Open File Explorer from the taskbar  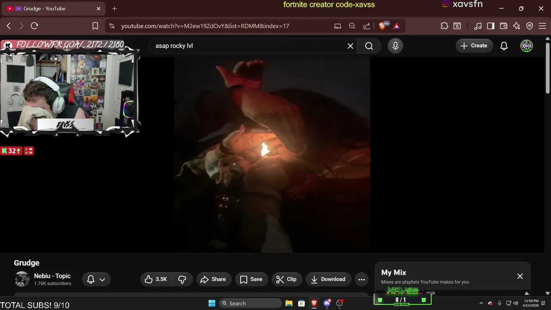289,303
